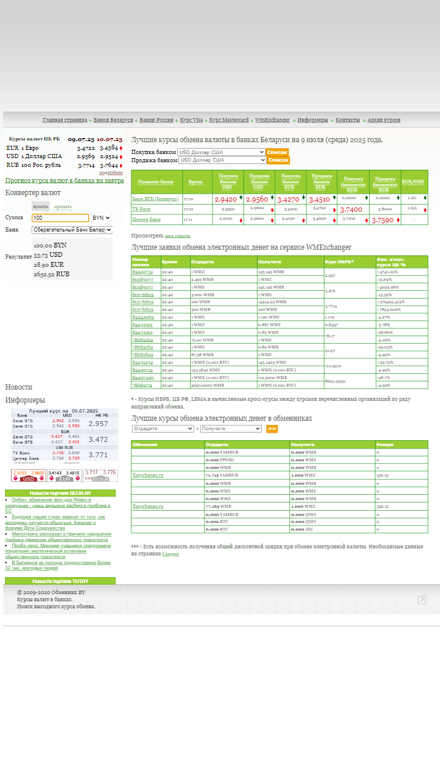Screen dimensions: 440x784
Task: Click the 'весь список' link
Action: coord(177,236)
